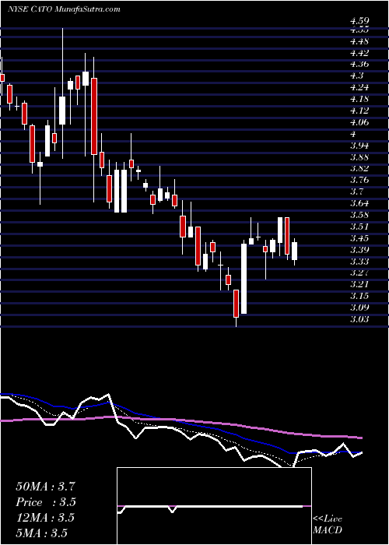Click the 4.36 price axis label
The image size is (389, 545).
click(x=359, y=65)
